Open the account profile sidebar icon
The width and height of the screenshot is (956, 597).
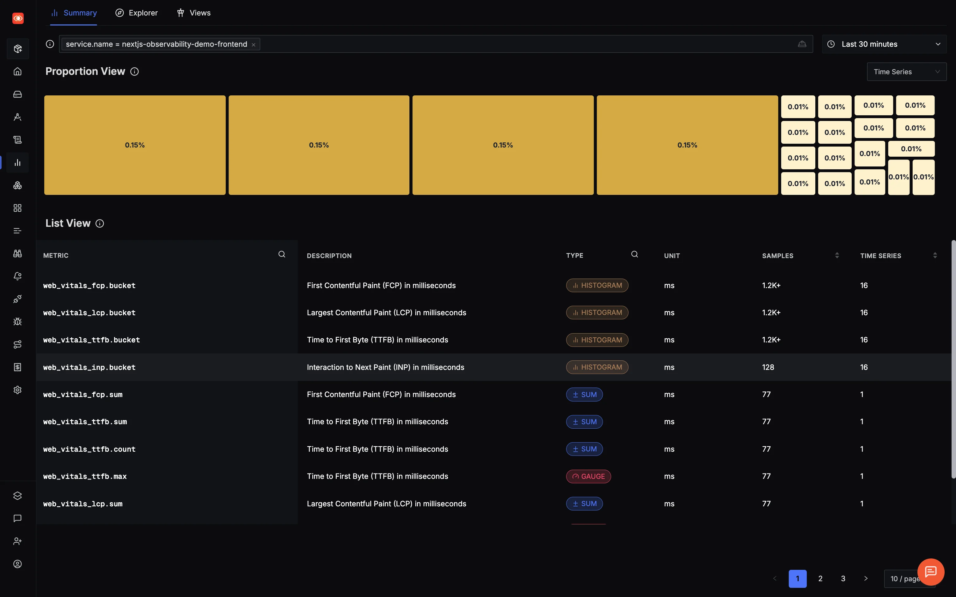(x=17, y=564)
